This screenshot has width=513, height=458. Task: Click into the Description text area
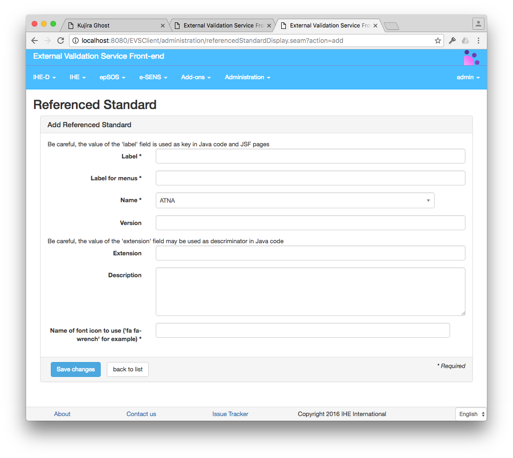pyautogui.click(x=310, y=291)
